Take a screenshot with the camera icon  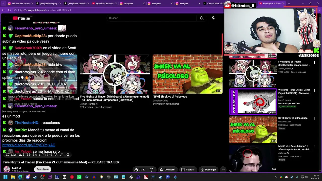[56, 155]
